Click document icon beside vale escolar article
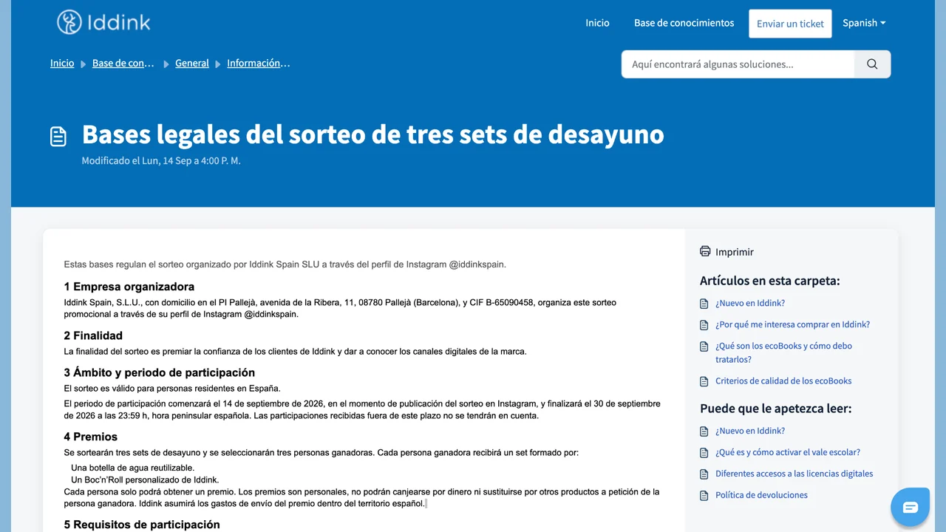The height and width of the screenshot is (532, 946). click(x=704, y=452)
